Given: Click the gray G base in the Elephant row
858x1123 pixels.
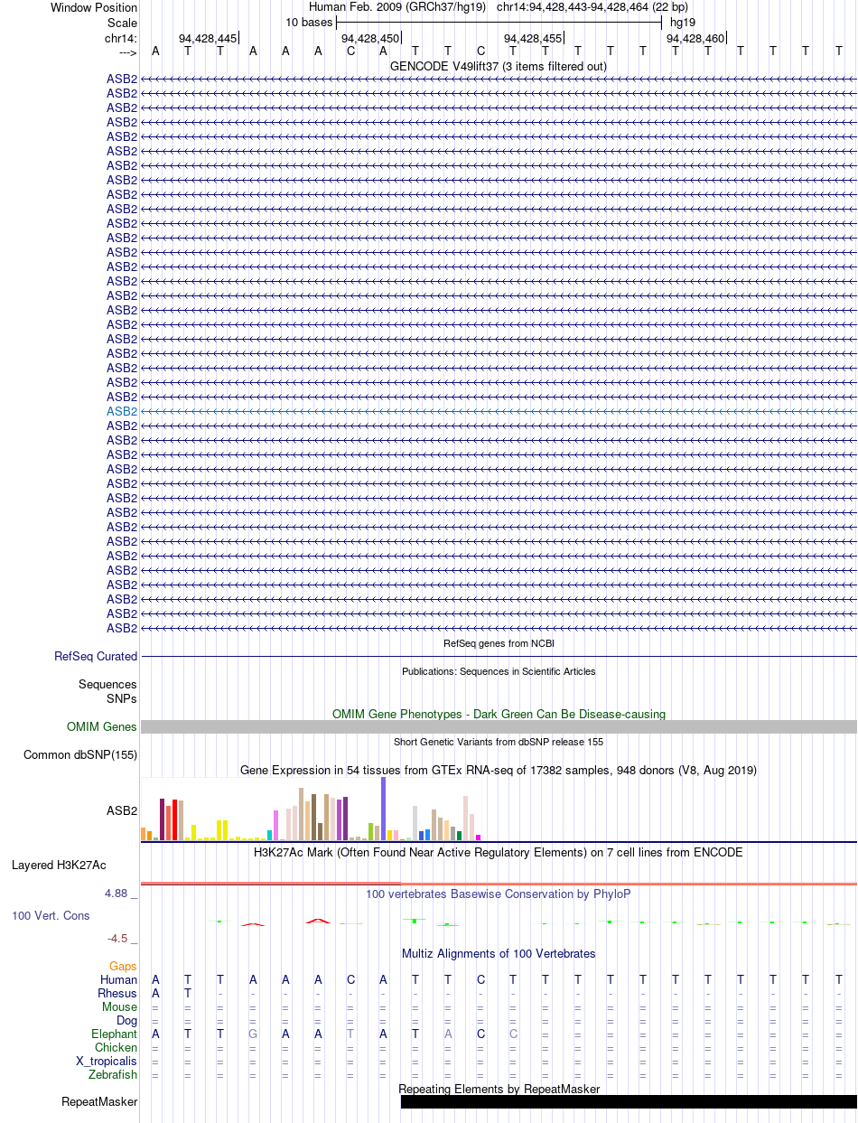Looking at the screenshot, I should click(x=253, y=1034).
